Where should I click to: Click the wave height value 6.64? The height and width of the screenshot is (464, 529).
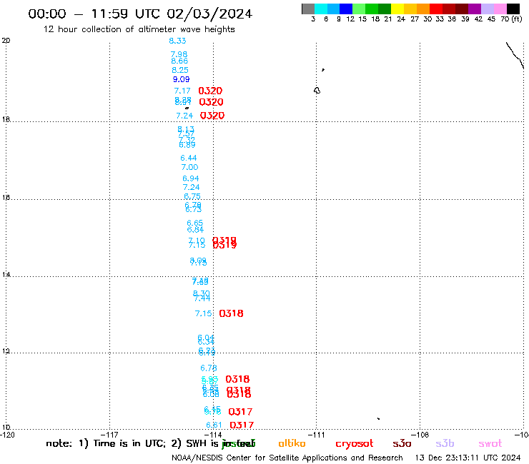pos(195,230)
